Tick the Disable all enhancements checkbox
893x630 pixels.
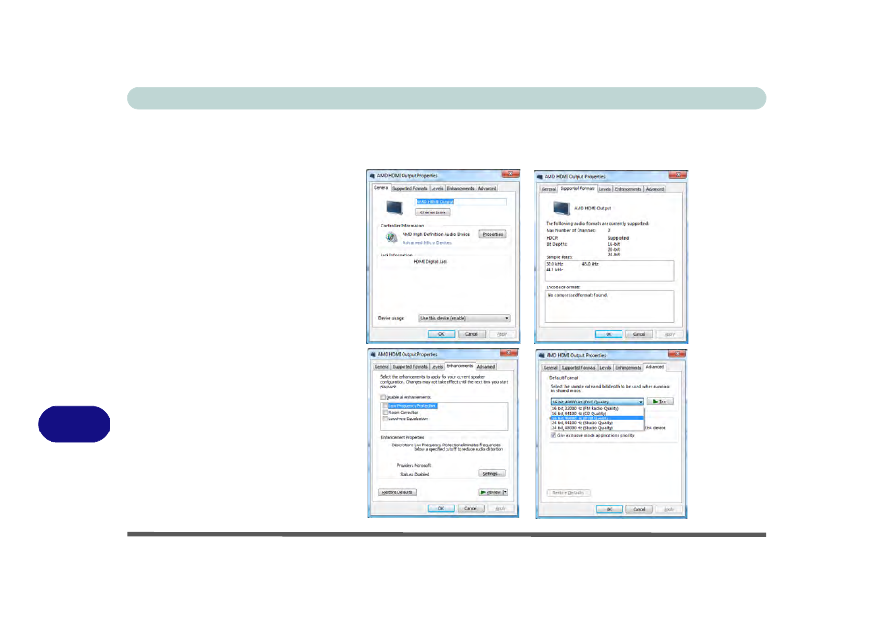(x=383, y=397)
